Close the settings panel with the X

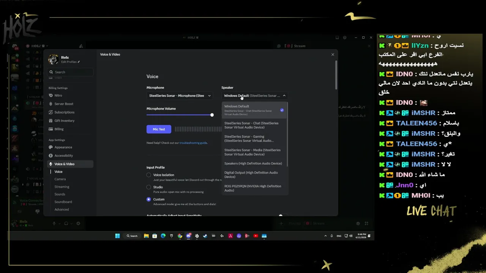click(x=333, y=55)
